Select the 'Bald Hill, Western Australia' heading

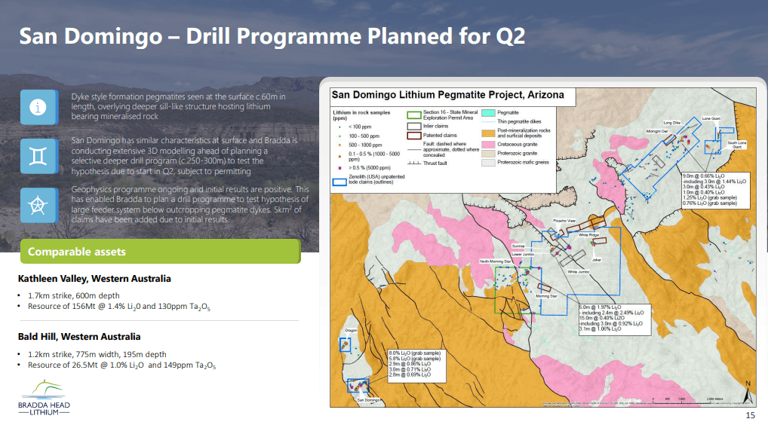pos(79,337)
